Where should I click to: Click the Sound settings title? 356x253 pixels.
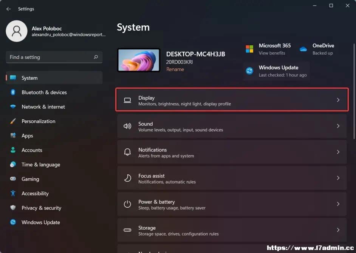tap(145, 124)
